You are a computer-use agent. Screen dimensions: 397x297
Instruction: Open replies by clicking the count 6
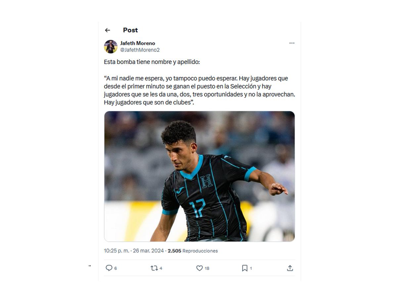[x=115, y=268]
